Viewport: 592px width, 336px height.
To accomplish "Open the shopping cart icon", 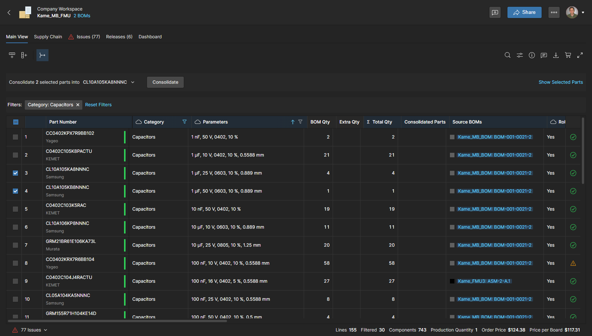I will [x=568, y=55].
